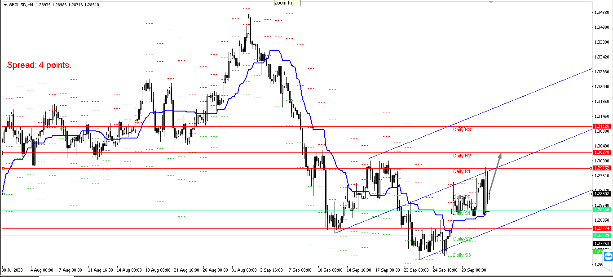Click the 22 Sep 00:00 time label

pyautogui.click(x=417, y=271)
